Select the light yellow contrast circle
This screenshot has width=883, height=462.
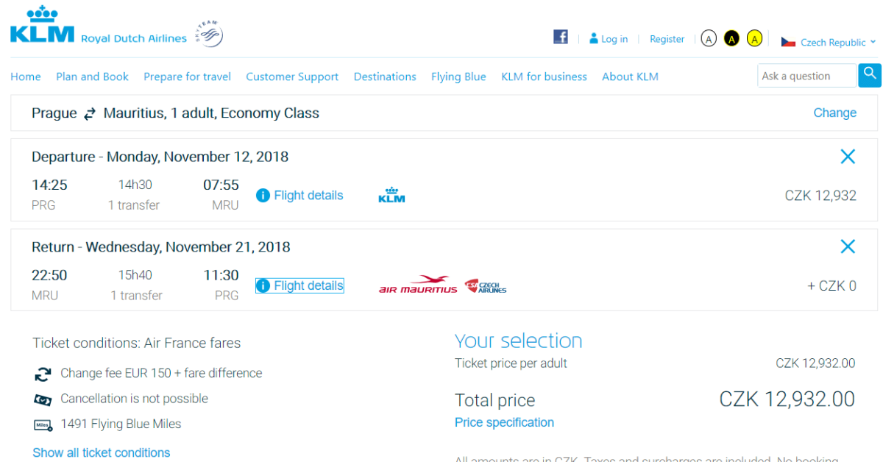tap(754, 39)
